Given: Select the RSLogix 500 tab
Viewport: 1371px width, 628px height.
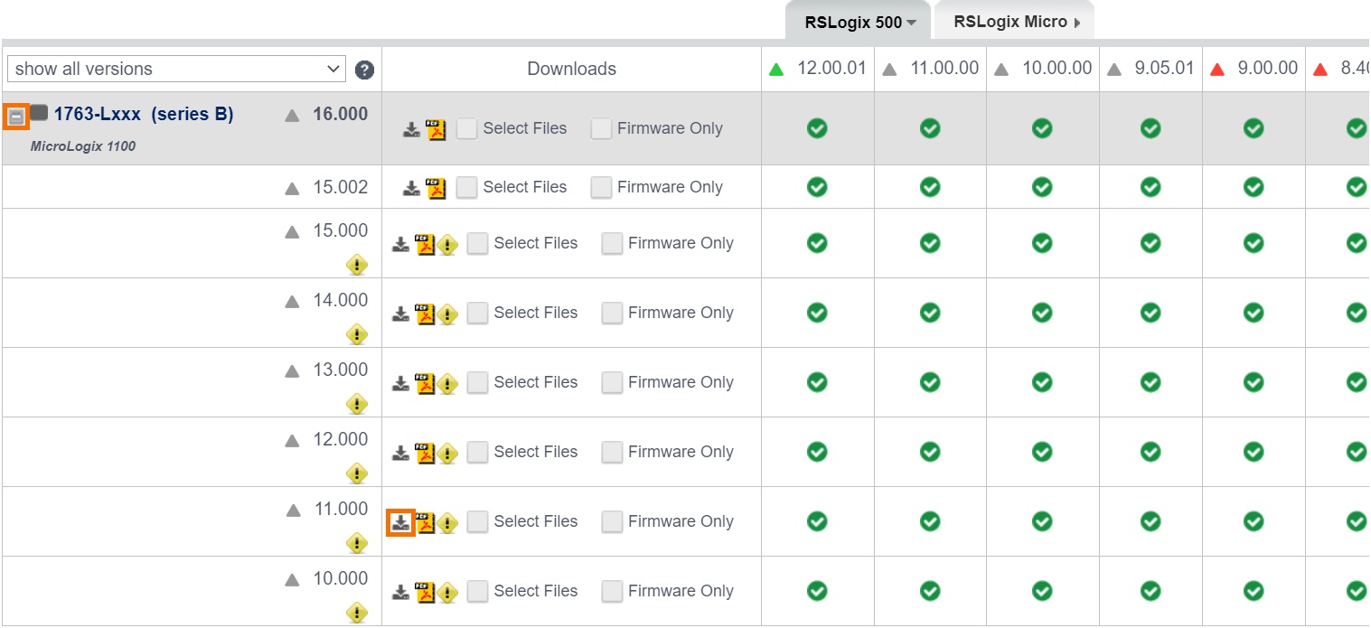Looking at the screenshot, I should coord(850,20).
